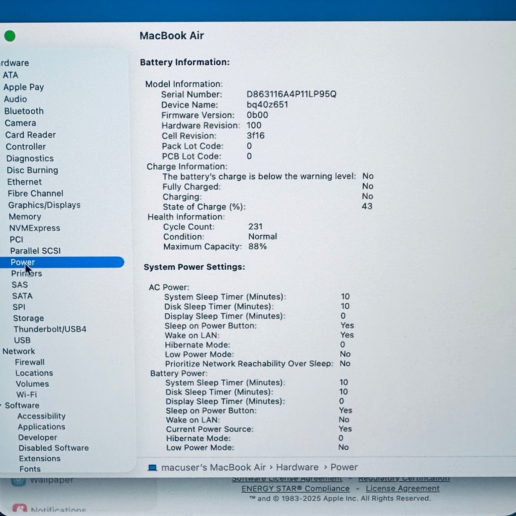
Task: Collapse the Hardware section
Action: point(2,63)
